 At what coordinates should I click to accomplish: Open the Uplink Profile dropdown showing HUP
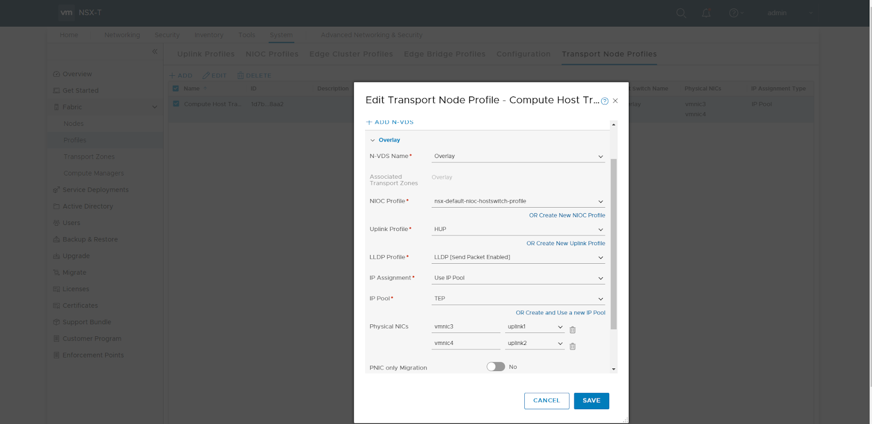(518, 229)
